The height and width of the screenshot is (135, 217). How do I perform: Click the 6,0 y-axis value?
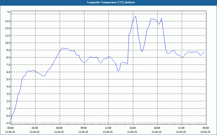[x=8, y=72]
